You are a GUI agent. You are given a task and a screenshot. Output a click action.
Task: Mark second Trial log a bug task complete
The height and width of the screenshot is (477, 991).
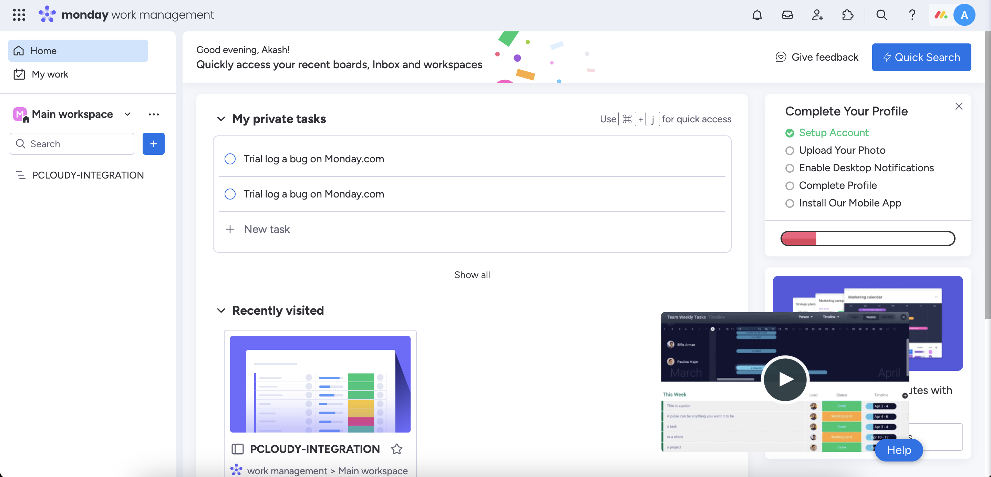230,194
